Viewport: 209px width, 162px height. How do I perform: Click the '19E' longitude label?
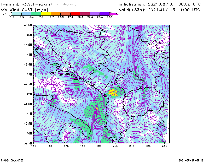point(99,146)
